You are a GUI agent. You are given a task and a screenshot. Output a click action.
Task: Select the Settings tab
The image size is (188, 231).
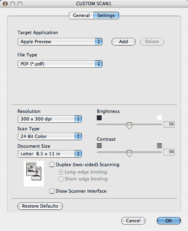pos(106,15)
